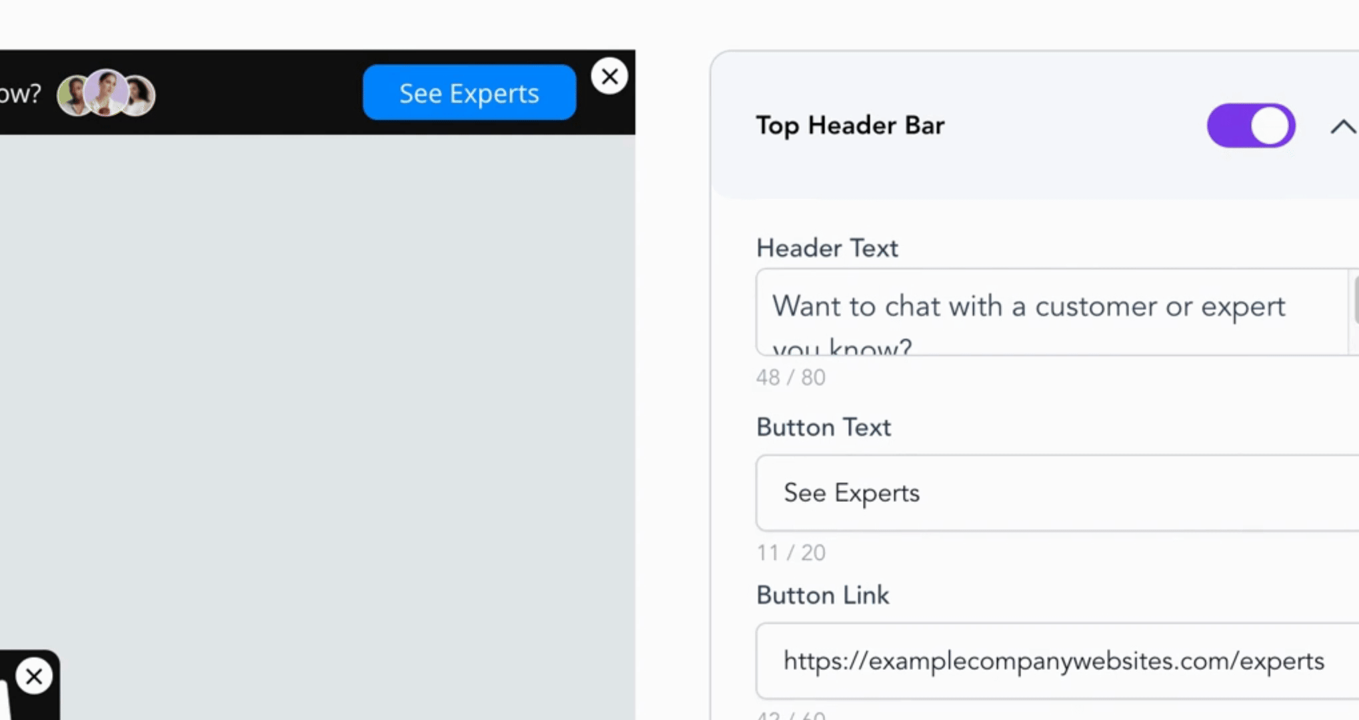Click the 48 / 80 character counter
The width and height of the screenshot is (1359, 720).
[790, 378]
